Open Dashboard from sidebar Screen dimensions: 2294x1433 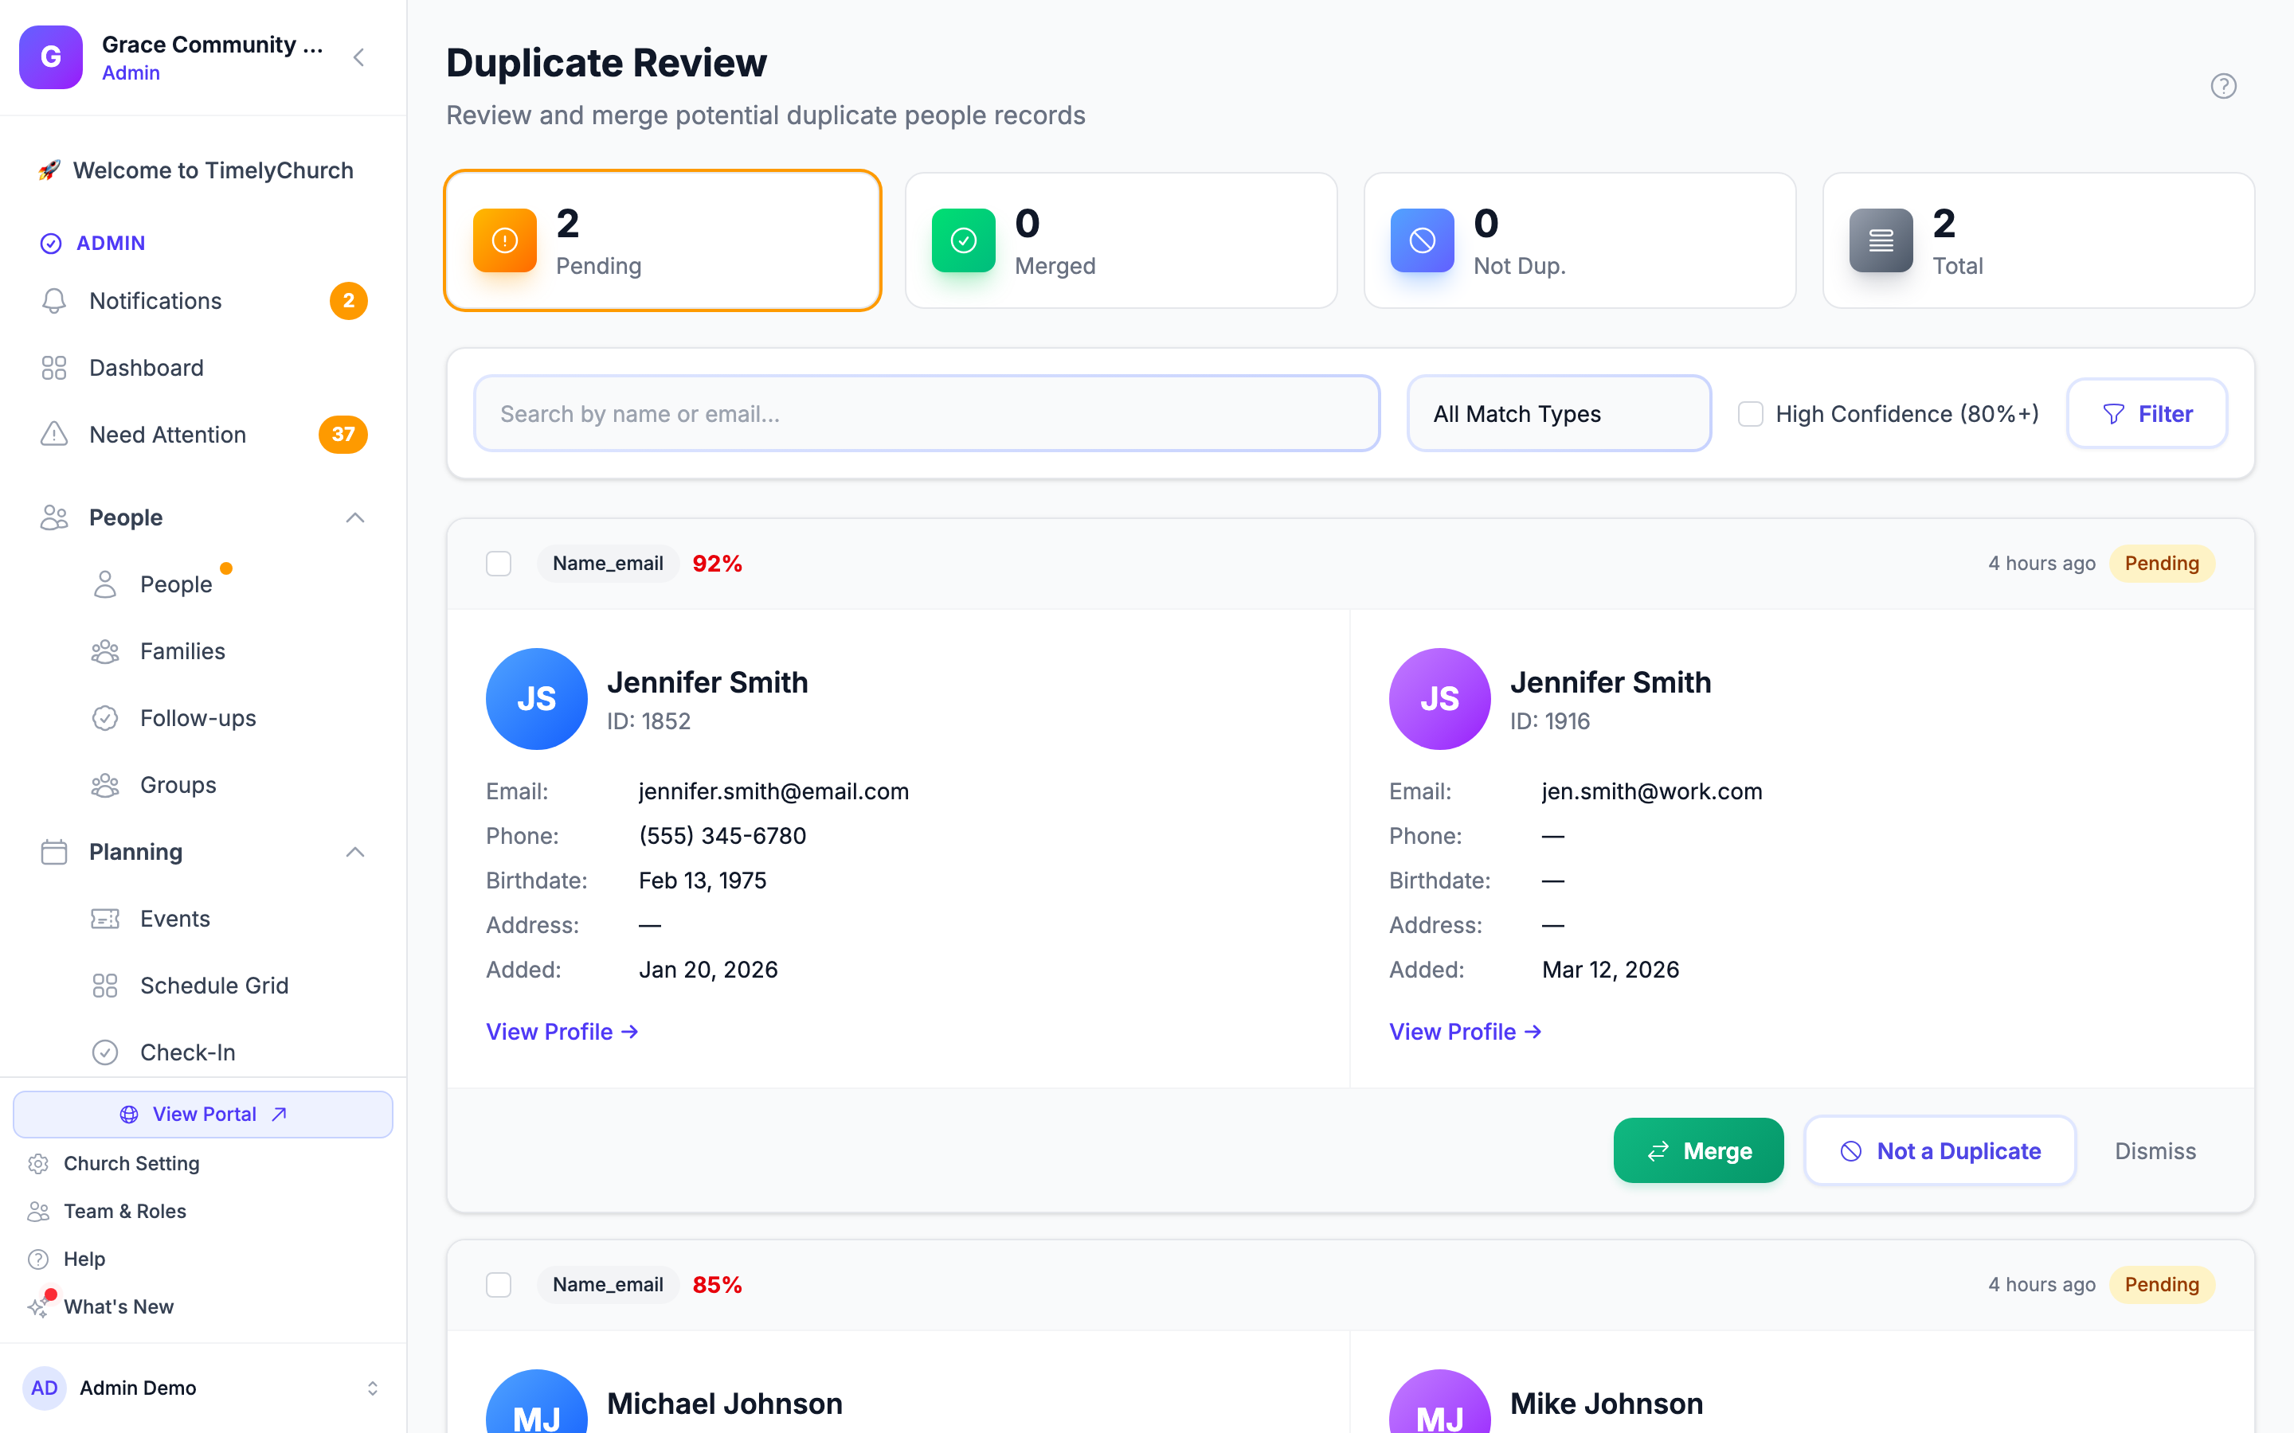pyautogui.click(x=203, y=368)
